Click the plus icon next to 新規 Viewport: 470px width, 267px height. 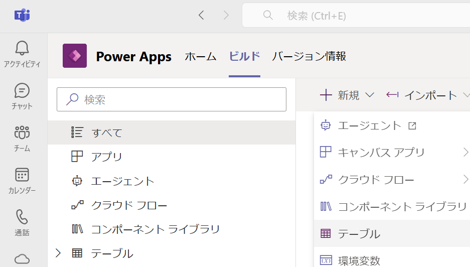click(326, 95)
